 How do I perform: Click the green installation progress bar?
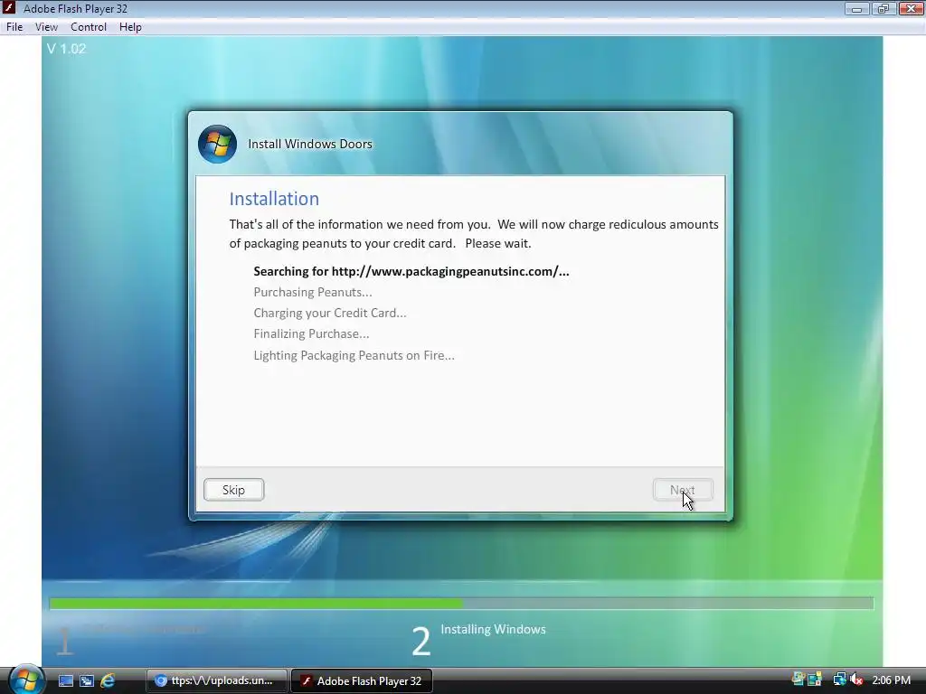(x=461, y=603)
